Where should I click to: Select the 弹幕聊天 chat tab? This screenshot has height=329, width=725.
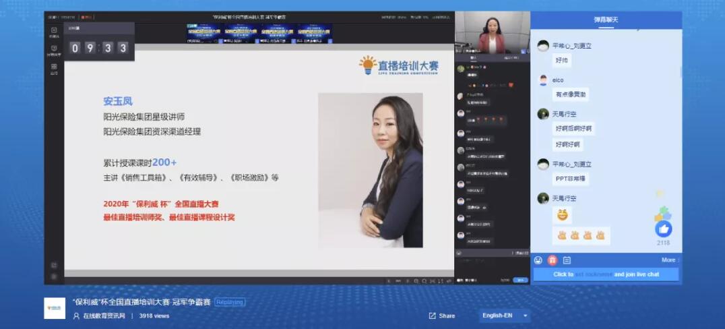pyautogui.click(x=606, y=20)
